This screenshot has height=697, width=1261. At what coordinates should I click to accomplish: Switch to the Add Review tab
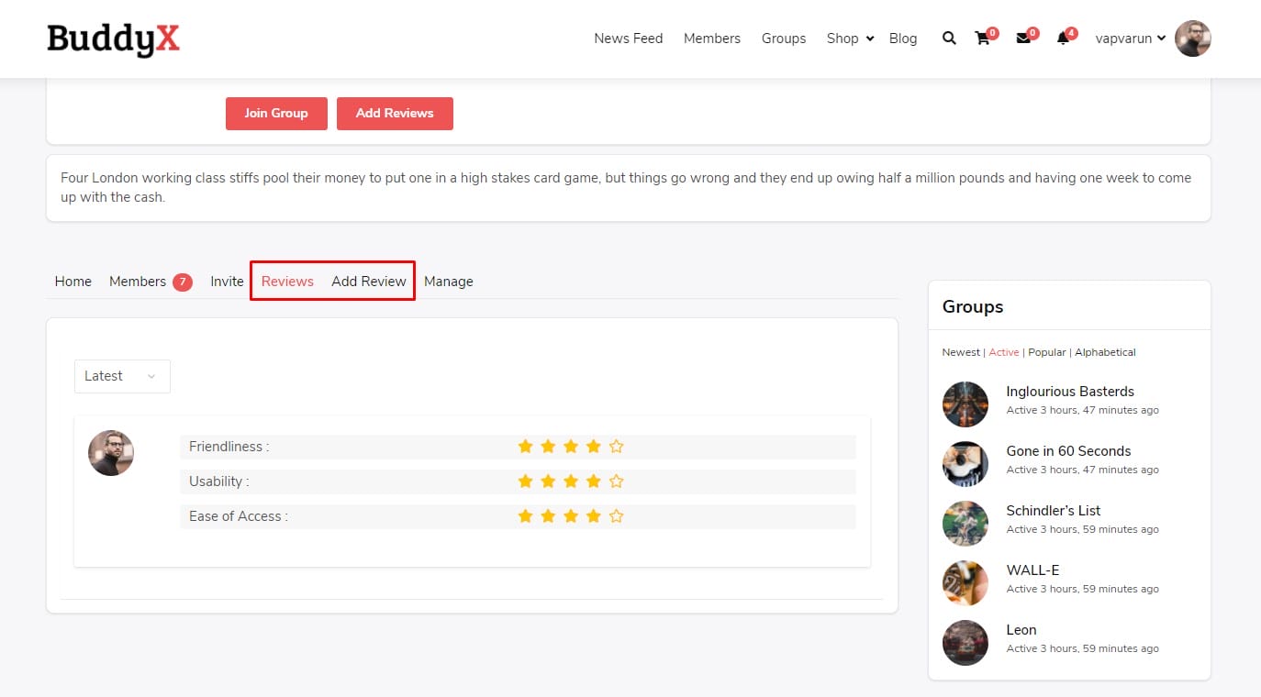[x=368, y=282]
